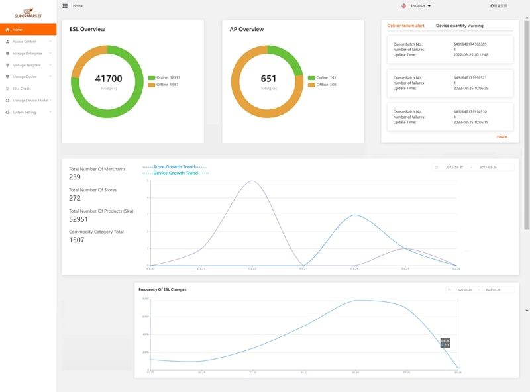Viewport: 530px width, 392px height.
Task: Click the AP Offline orange legend swatch
Action: tap(311, 85)
